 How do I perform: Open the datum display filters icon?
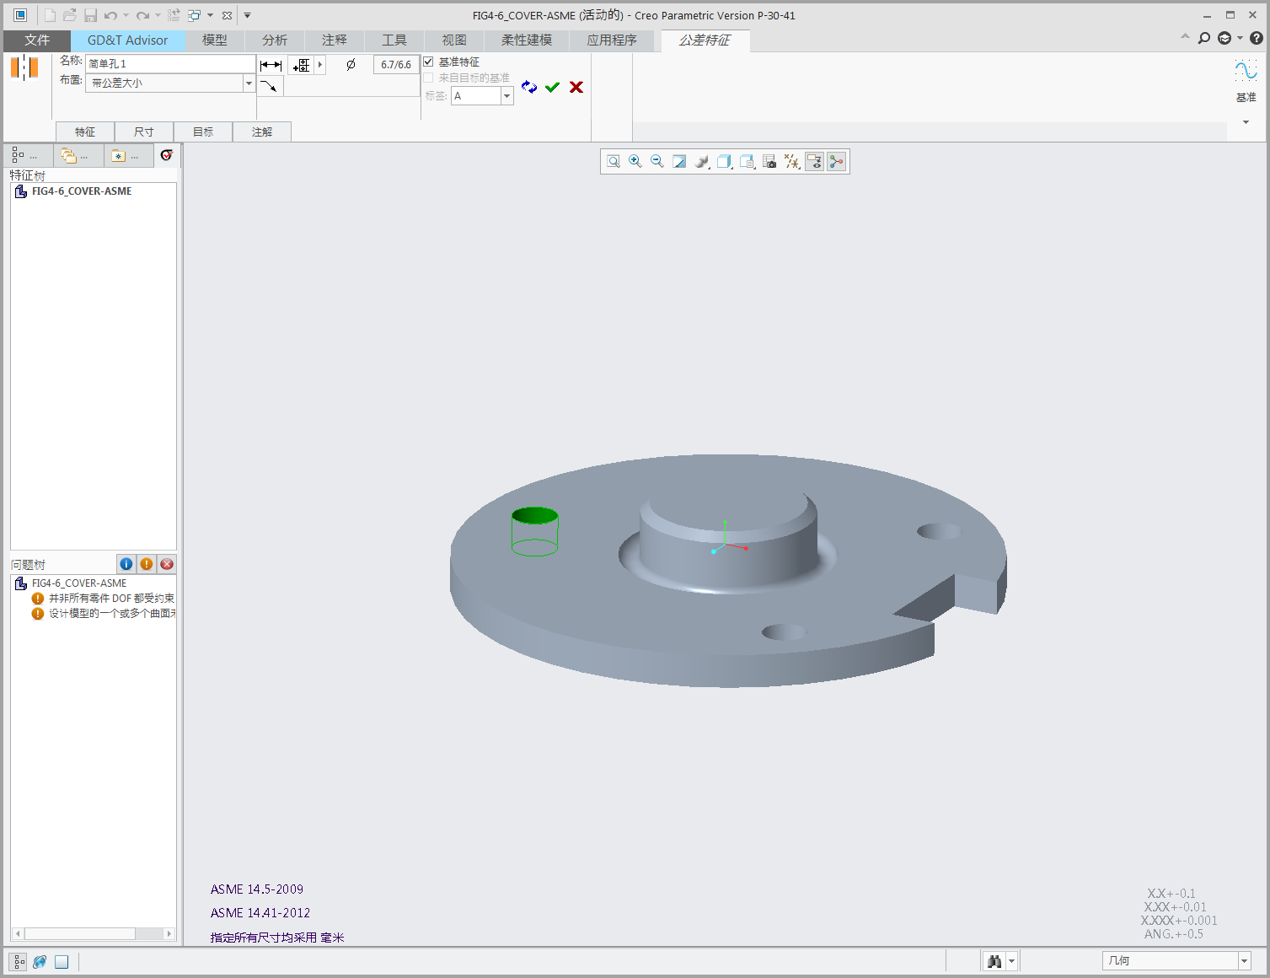tap(792, 162)
